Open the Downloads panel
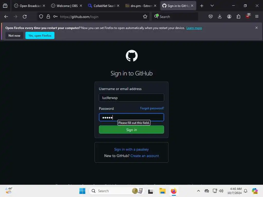 220,16
